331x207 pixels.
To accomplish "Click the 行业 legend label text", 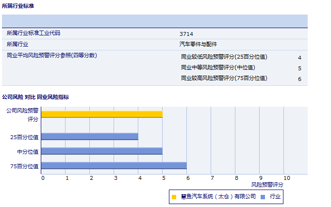I will click(x=275, y=197).
